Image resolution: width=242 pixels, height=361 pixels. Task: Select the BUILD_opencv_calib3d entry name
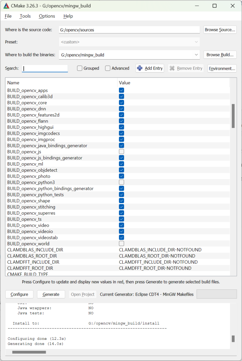point(30,97)
